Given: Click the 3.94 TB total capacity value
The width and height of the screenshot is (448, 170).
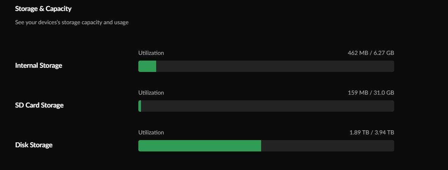Looking at the screenshot, I should 384,133.
